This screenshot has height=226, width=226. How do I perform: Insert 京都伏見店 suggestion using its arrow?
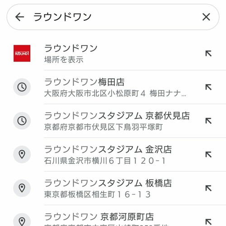[208, 121]
